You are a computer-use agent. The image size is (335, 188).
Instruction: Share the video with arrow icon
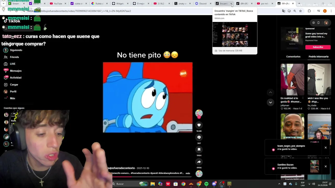[x=199, y=162]
